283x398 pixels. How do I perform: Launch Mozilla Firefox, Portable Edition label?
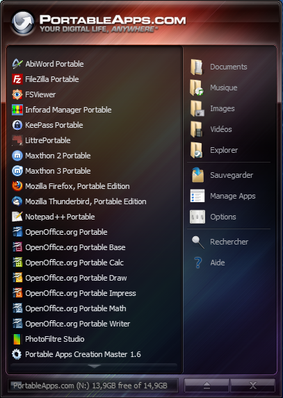pyautogui.click(x=77, y=186)
